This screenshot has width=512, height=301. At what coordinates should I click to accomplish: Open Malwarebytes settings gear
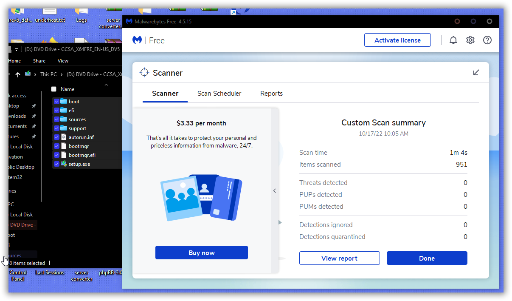(470, 40)
